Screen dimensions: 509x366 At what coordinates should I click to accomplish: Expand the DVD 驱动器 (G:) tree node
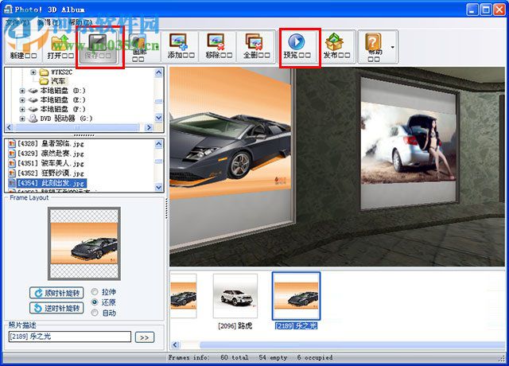(x=22, y=118)
